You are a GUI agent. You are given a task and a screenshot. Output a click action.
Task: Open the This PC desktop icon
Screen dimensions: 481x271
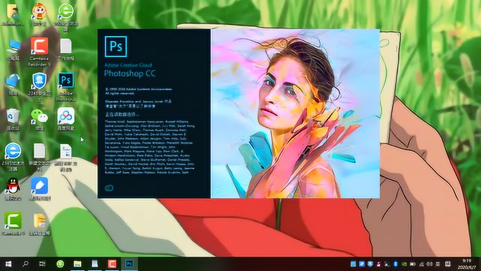click(x=13, y=50)
